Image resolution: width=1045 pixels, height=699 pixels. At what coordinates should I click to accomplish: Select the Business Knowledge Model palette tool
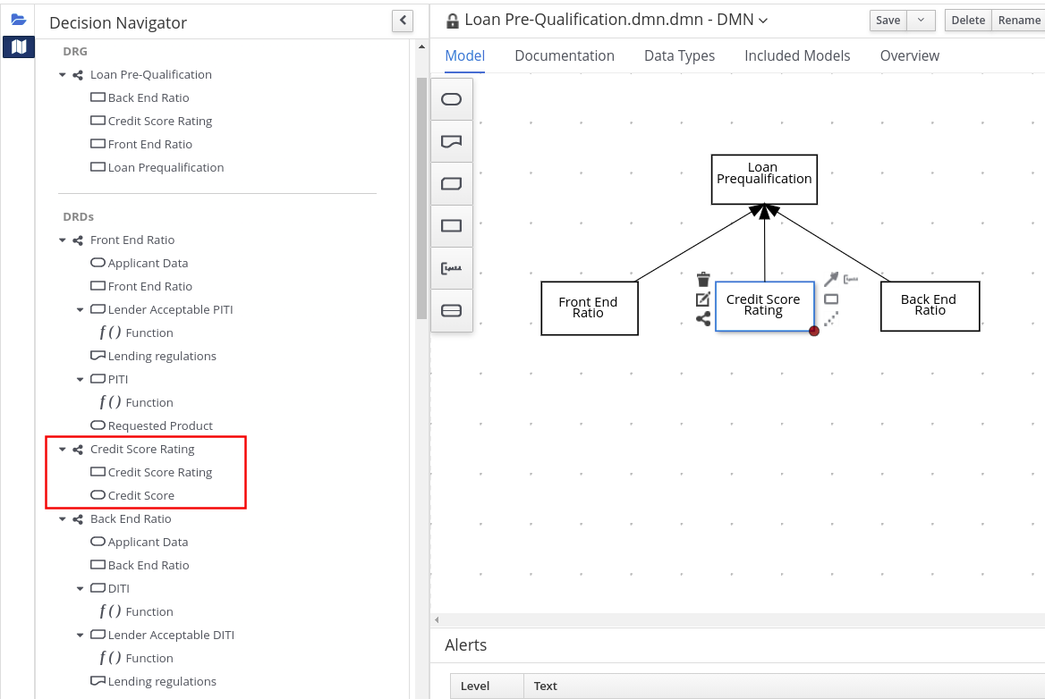coord(452,184)
